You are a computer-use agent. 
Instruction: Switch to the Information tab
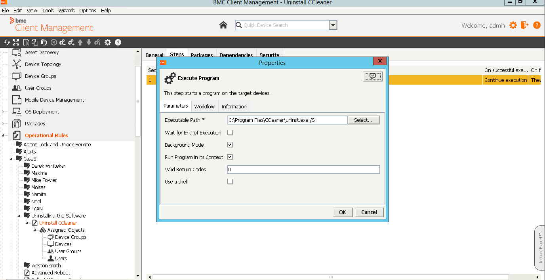(x=234, y=106)
